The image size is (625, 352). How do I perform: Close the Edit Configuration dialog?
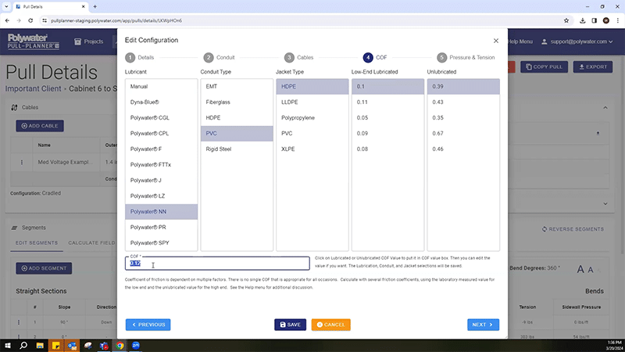tap(496, 41)
